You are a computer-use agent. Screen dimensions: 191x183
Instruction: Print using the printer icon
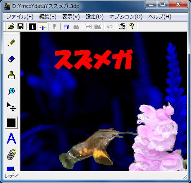coord(122,26)
